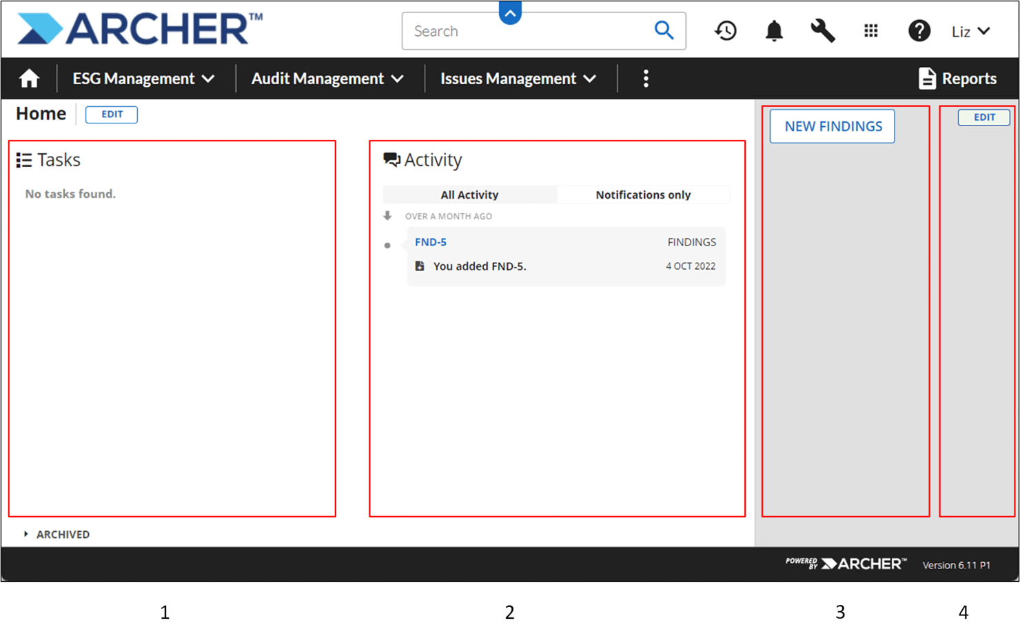Open the Audit Management menu
This screenshot has height=636, width=1020.
[327, 78]
